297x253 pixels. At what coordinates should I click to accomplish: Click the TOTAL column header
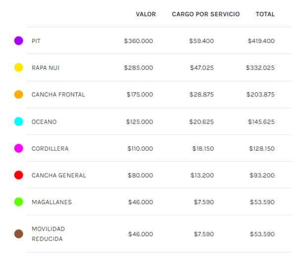coord(265,14)
